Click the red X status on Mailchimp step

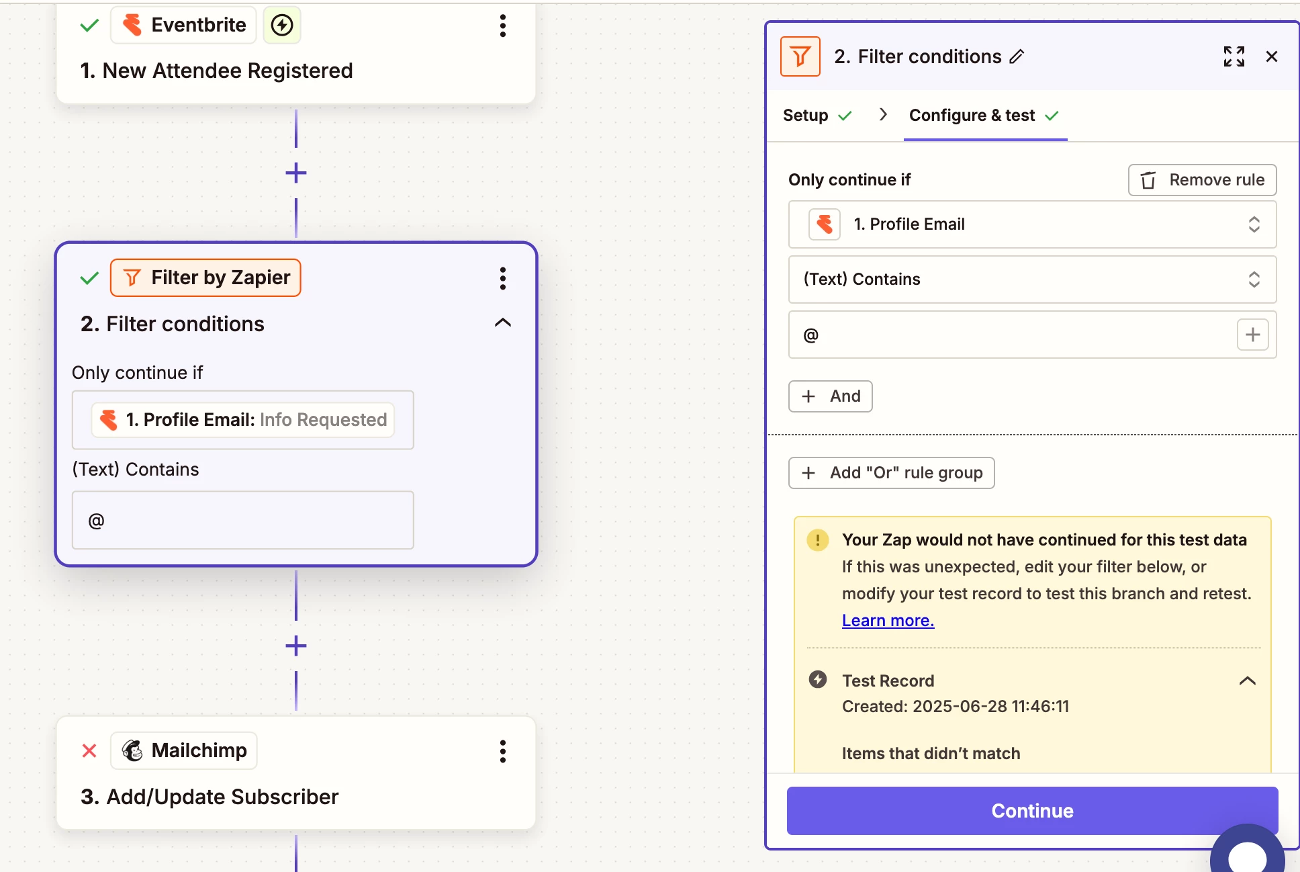(89, 750)
